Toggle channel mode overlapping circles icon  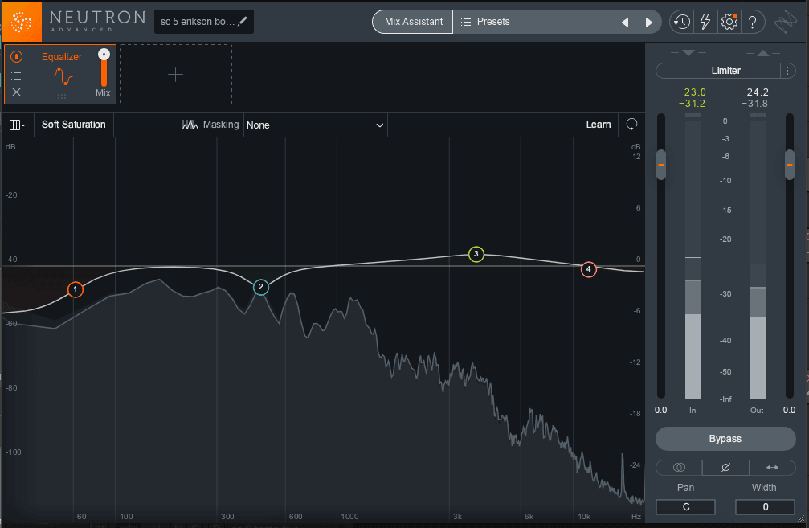coord(679,467)
